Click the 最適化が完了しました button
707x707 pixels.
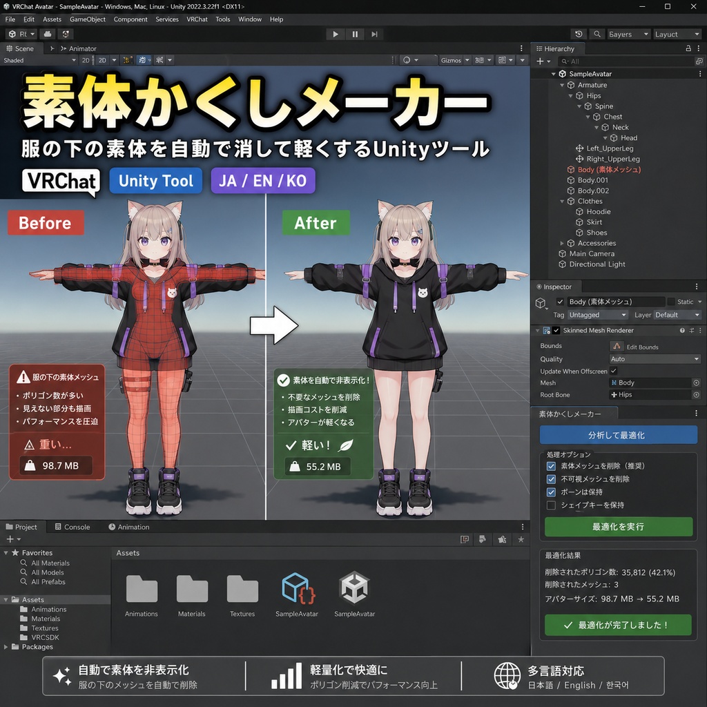[618, 625]
